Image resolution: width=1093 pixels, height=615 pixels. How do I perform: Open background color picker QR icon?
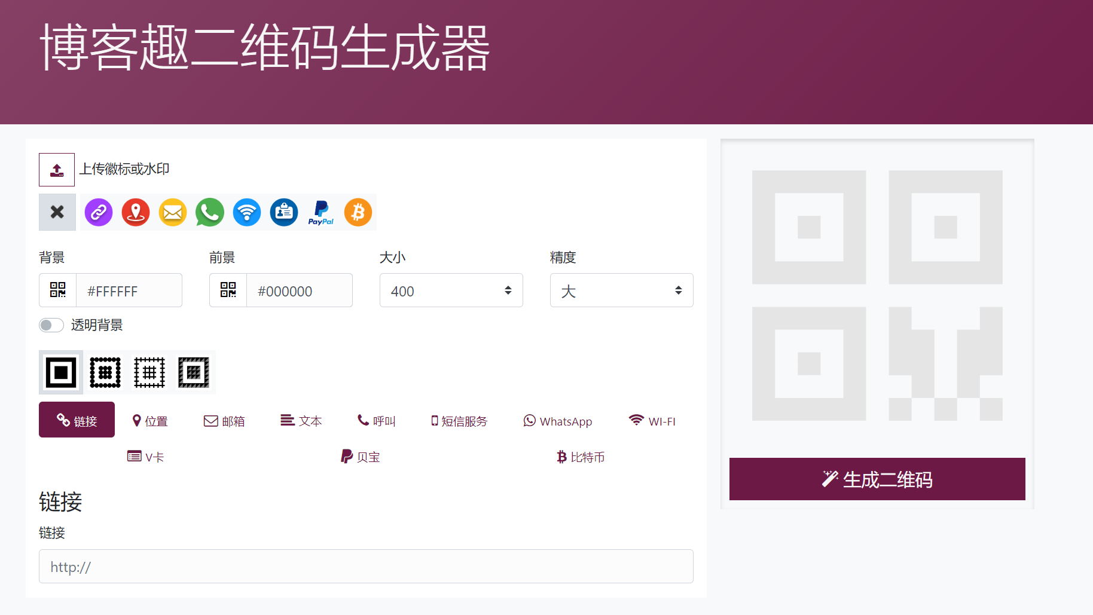pyautogui.click(x=58, y=290)
